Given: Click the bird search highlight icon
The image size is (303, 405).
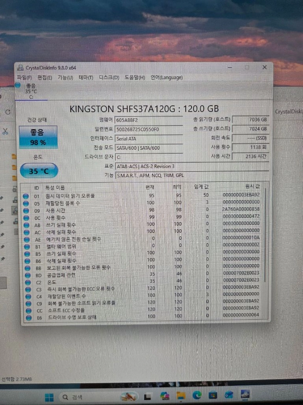Looking at the screenshot, I should [129, 396].
